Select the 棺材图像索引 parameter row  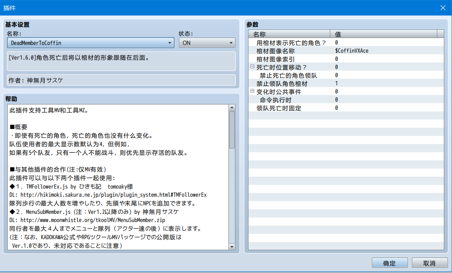pos(346,59)
